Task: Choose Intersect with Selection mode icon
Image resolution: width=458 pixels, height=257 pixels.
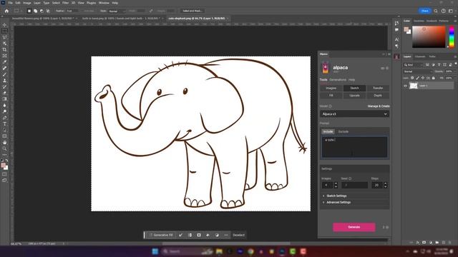Action: pos(48,11)
